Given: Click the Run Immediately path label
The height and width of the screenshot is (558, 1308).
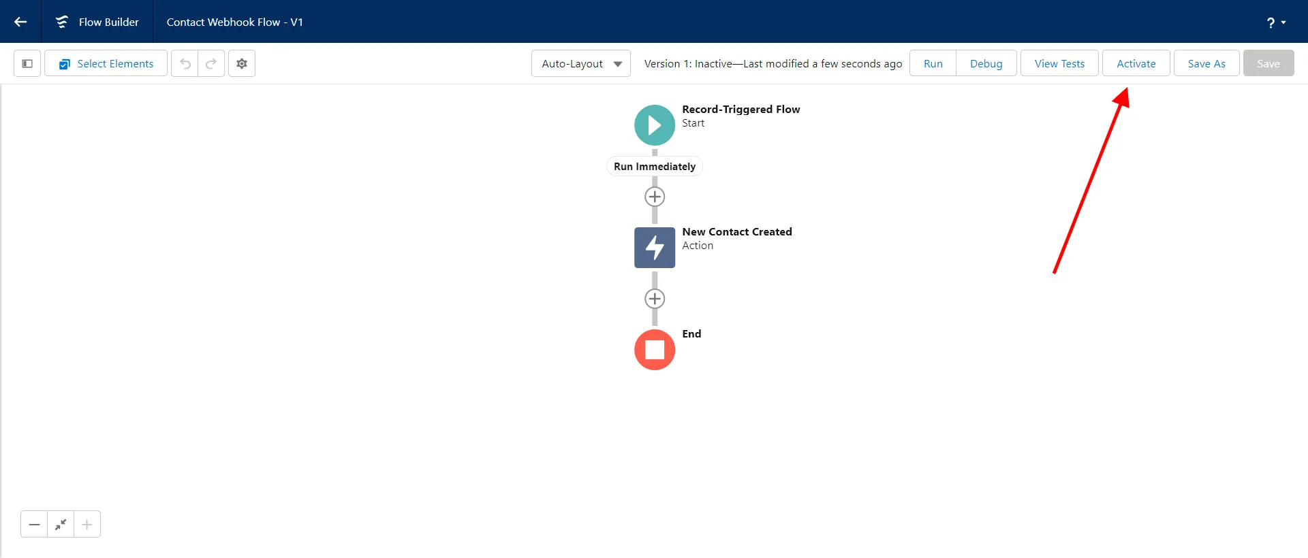Looking at the screenshot, I should [655, 166].
